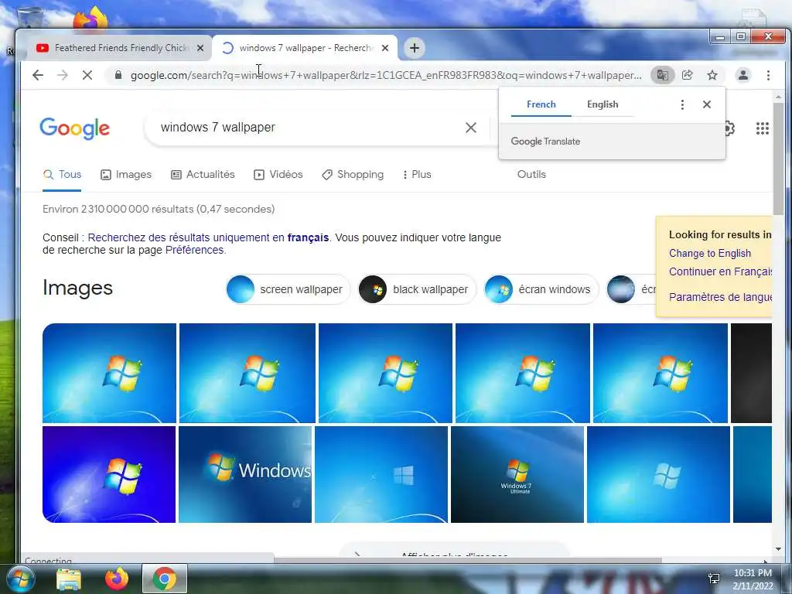The image size is (792, 594).
Task: Select the écran windows chip
Action: point(541,289)
